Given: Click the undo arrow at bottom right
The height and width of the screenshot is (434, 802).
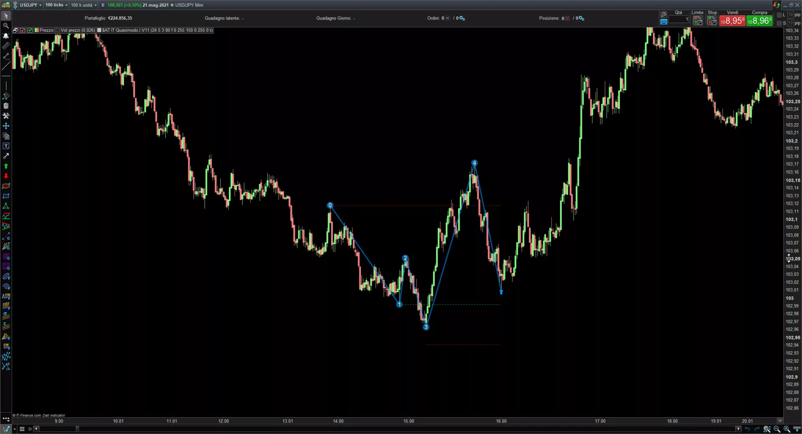Looking at the screenshot, I should (x=747, y=429).
